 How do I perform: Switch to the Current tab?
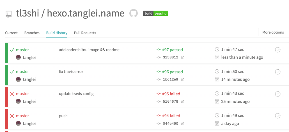pyautogui.click(x=12, y=33)
